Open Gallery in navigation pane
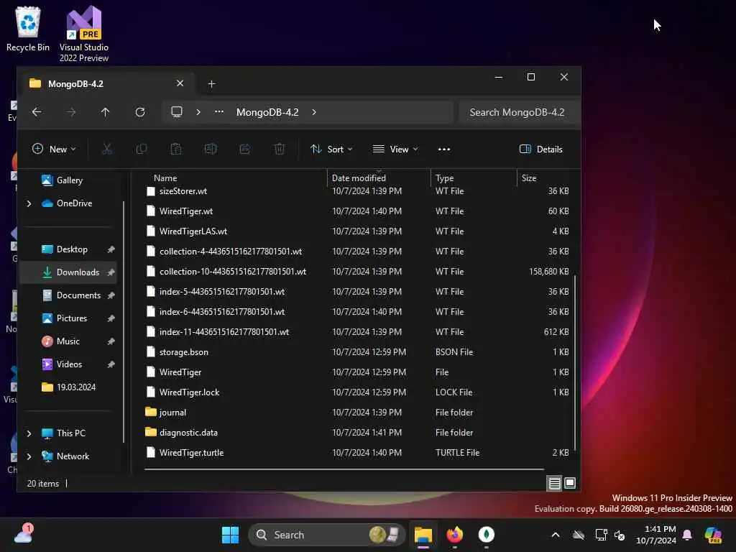This screenshot has height=552, width=736. click(x=70, y=180)
